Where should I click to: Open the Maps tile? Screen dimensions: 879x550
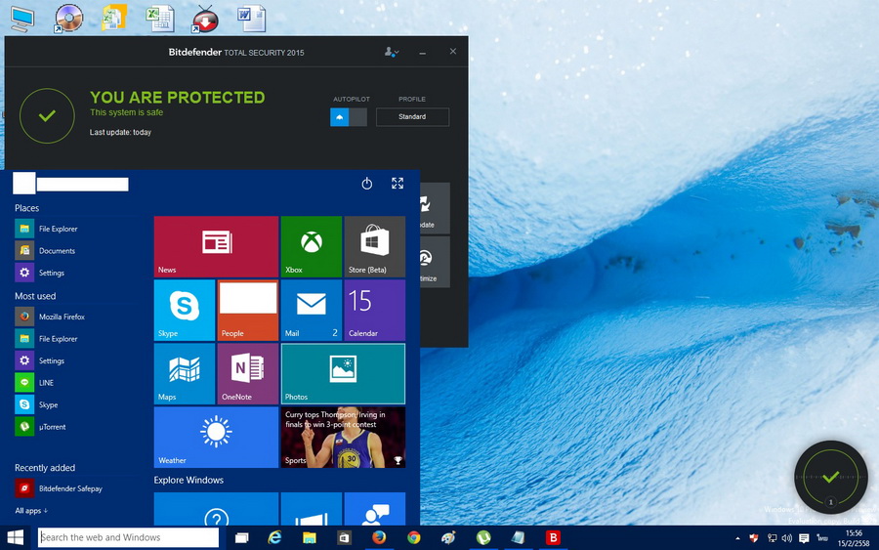coord(185,373)
